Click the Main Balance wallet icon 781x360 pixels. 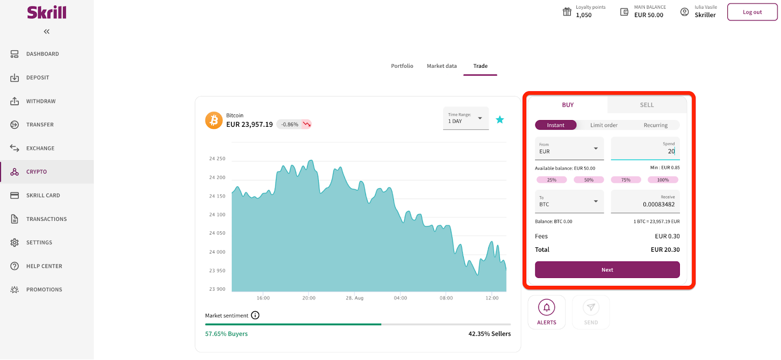point(624,12)
